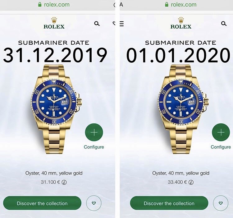Viewport: 233px width, 218px height.
Task: Click green plus Configure circle on left
Action: coord(94,132)
